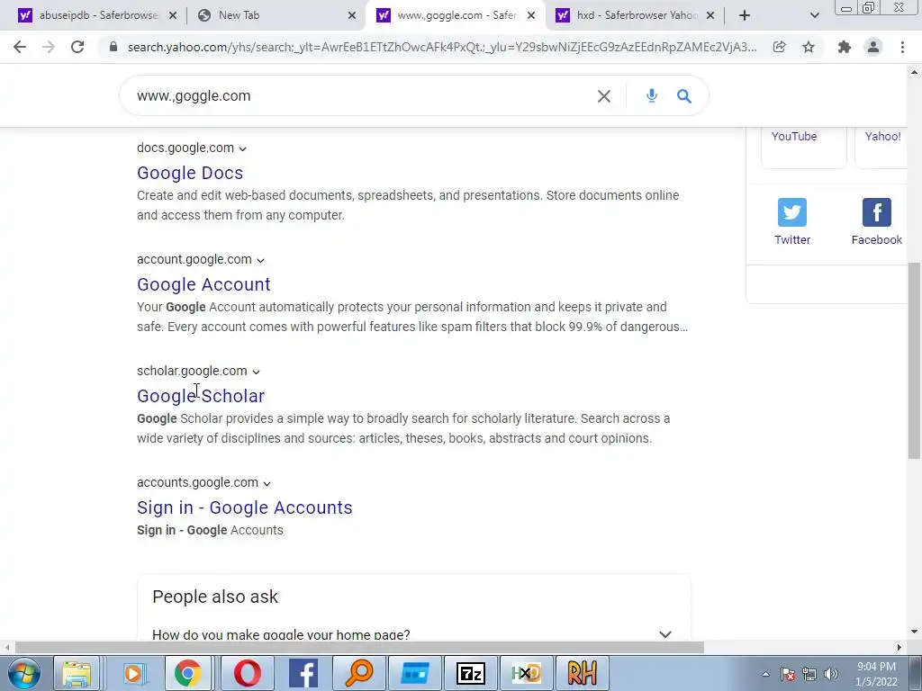Image resolution: width=922 pixels, height=691 pixels.
Task: Open the tab search dropdown chevron
Action: click(x=814, y=15)
